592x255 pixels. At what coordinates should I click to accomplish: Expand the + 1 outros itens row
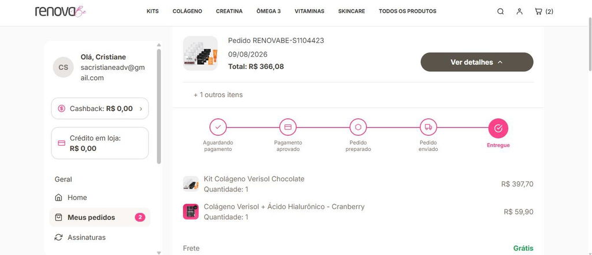click(218, 95)
